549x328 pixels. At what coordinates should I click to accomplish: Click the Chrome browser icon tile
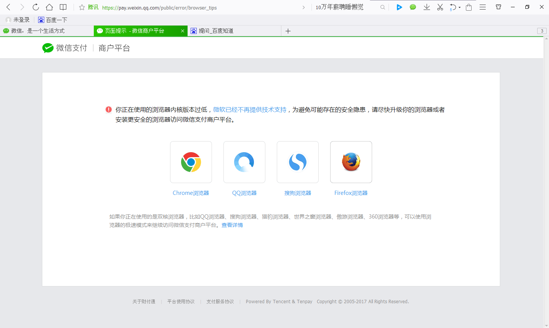coord(191,162)
